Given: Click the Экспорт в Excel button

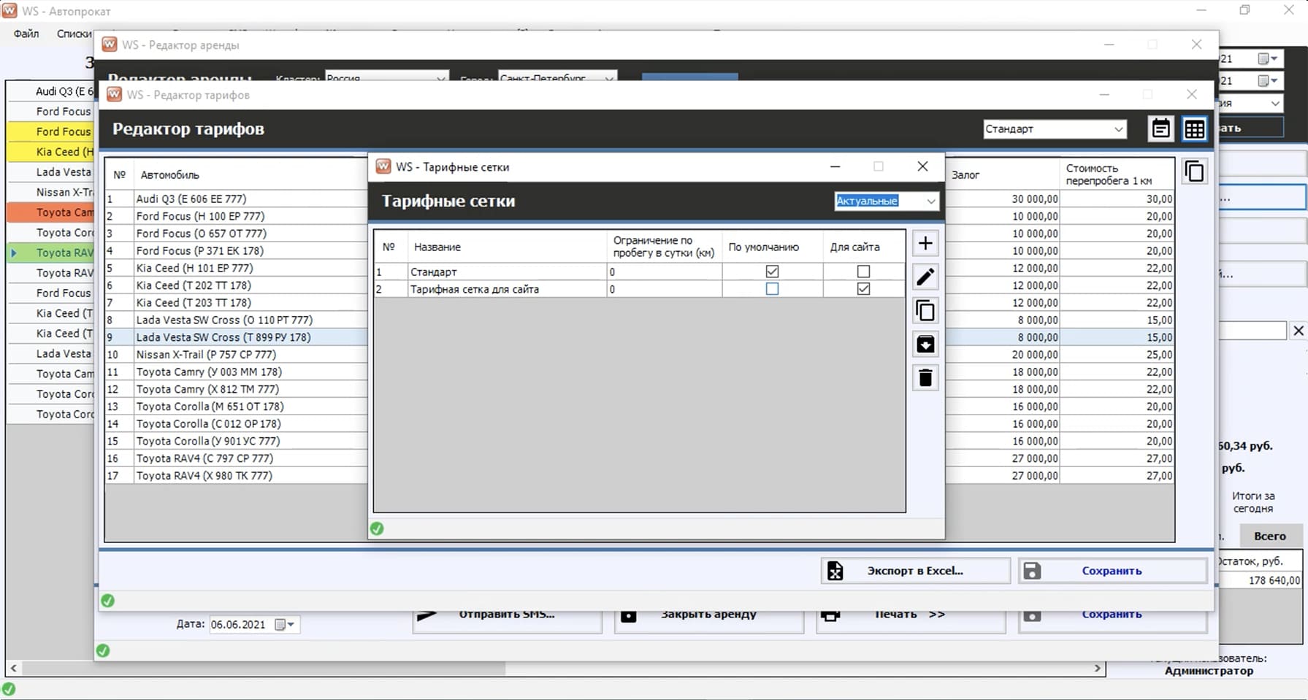Looking at the screenshot, I should 915,571.
